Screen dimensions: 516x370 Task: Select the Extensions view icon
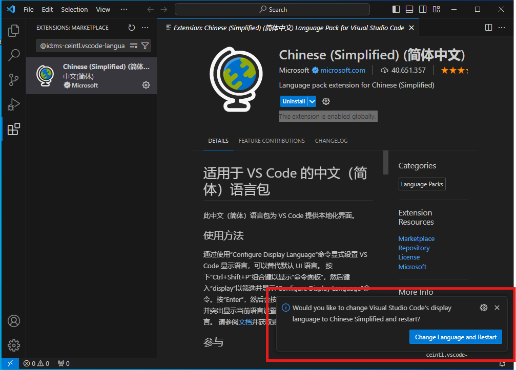tap(13, 129)
